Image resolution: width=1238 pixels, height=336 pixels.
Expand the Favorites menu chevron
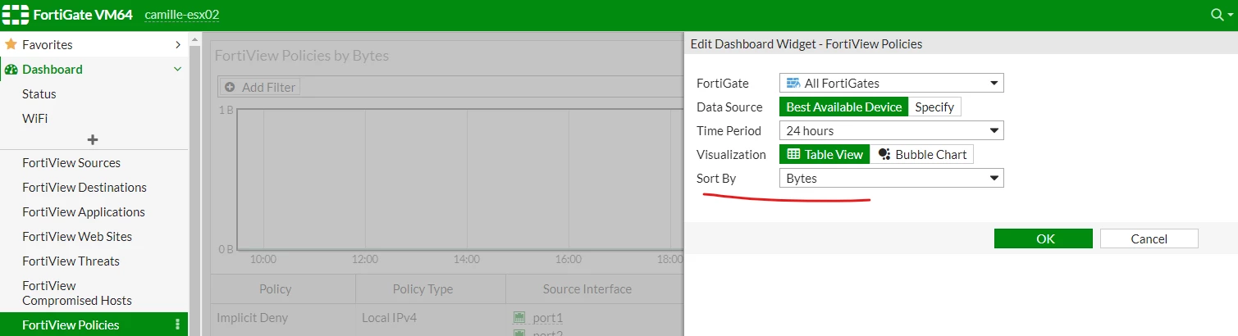point(178,44)
